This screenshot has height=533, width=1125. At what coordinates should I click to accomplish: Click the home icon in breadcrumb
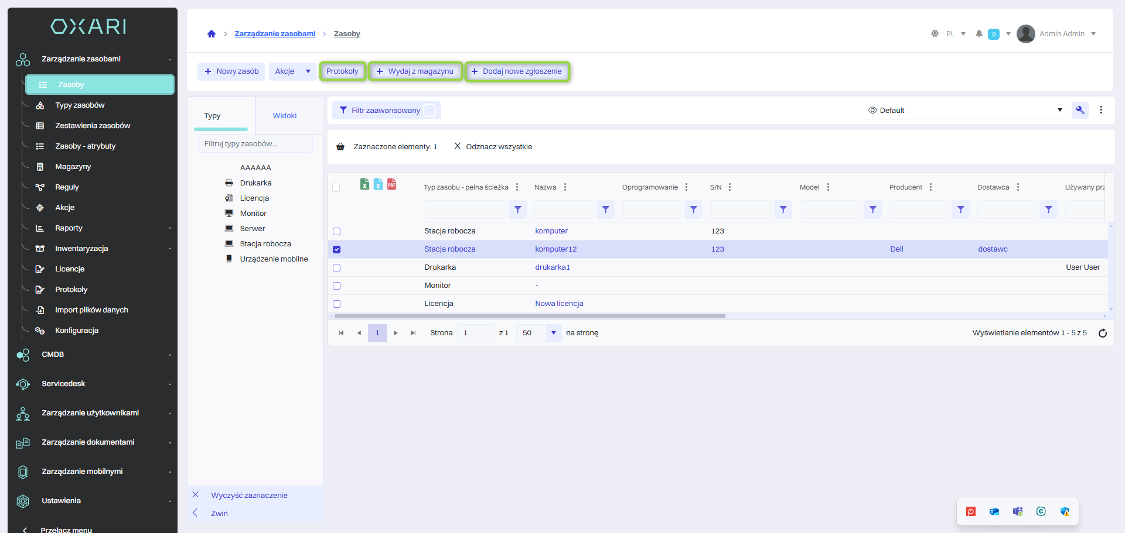click(212, 34)
